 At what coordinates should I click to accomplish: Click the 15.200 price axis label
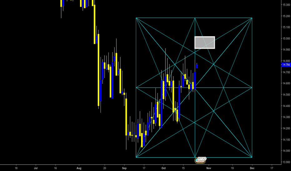[x=286, y=16]
